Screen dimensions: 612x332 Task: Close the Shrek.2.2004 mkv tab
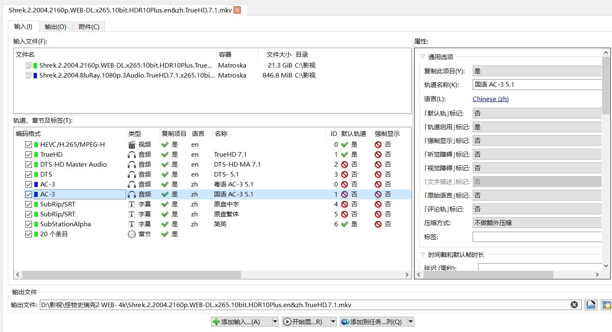click(x=237, y=10)
